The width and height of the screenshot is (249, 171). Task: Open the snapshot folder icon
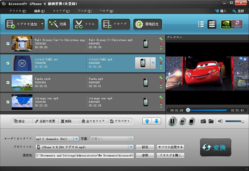[x=211, y=121]
